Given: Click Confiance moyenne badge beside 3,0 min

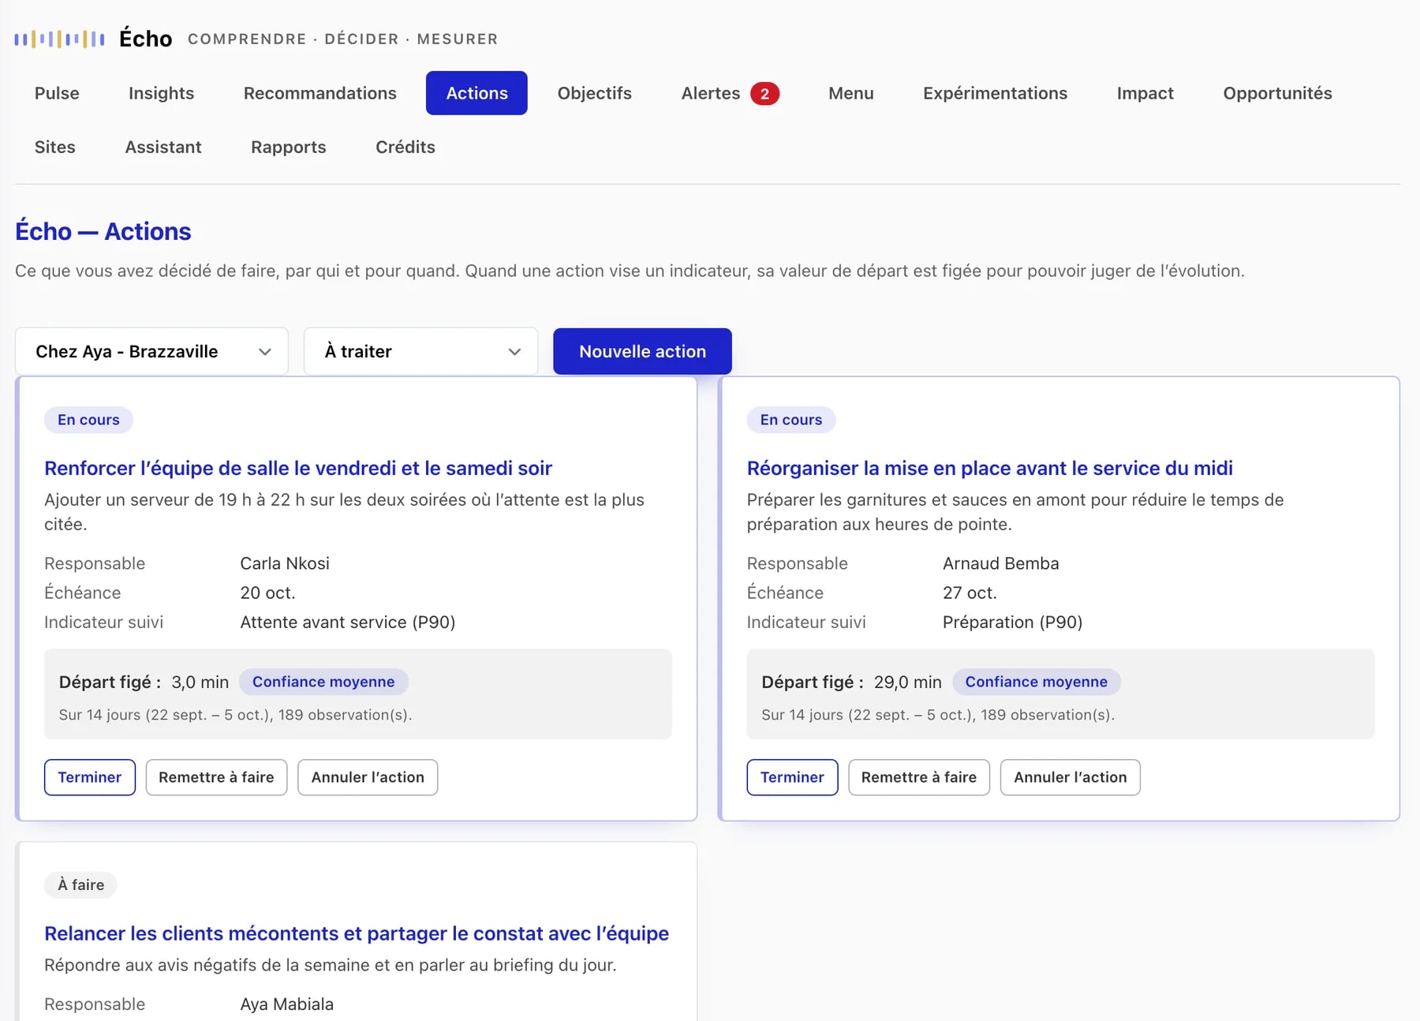Looking at the screenshot, I should 323,682.
